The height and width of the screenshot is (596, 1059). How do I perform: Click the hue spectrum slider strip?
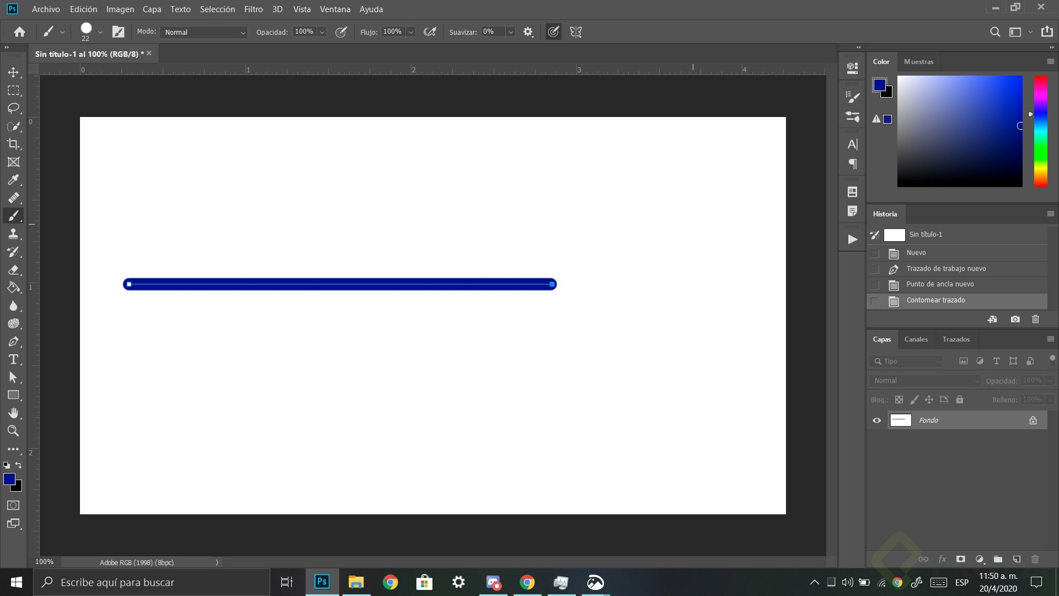pyautogui.click(x=1040, y=131)
